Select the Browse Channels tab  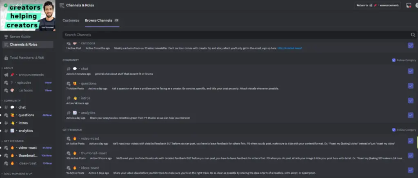pyautogui.click(x=98, y=20)
